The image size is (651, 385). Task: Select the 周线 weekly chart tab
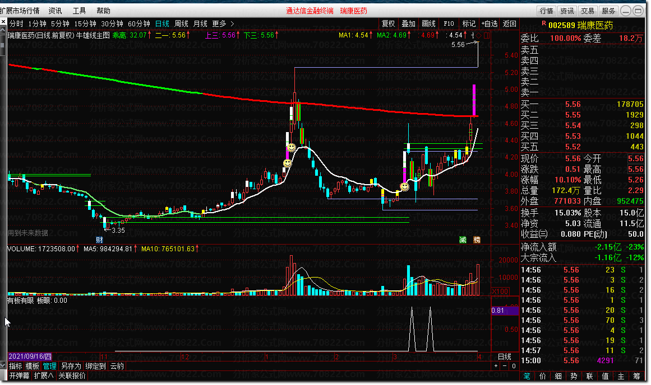coord(182,24)
